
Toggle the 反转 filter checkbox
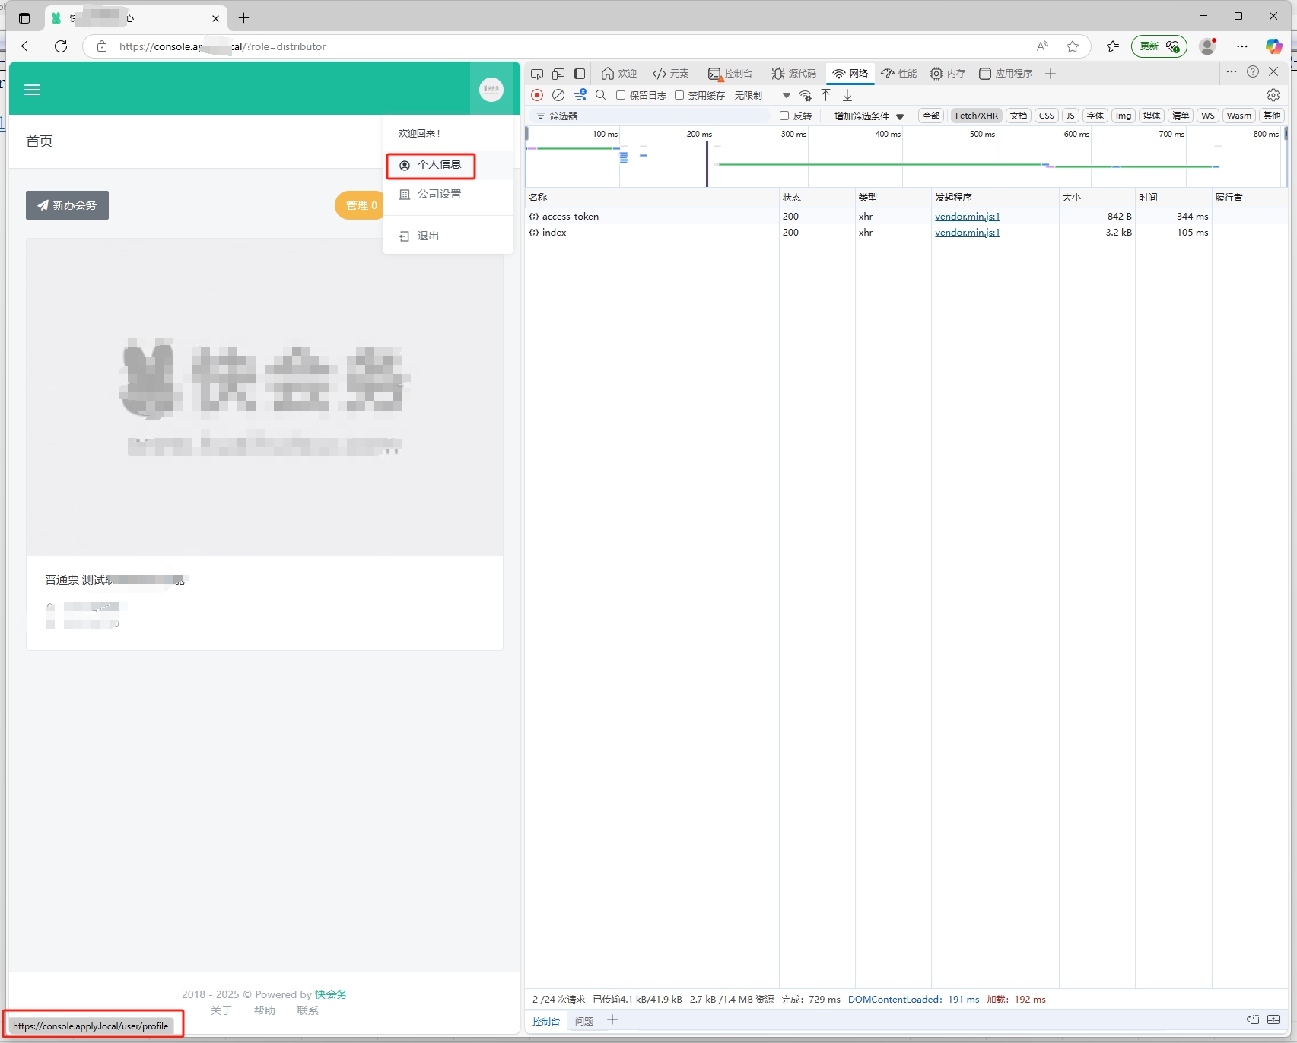(784, 116)
